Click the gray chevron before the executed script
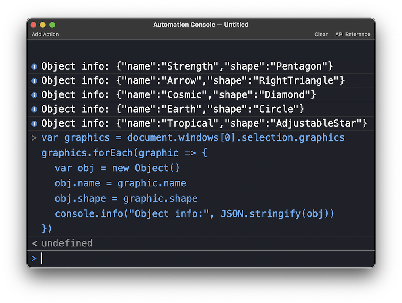Screen dimensions: 402x303 point(34,138)
